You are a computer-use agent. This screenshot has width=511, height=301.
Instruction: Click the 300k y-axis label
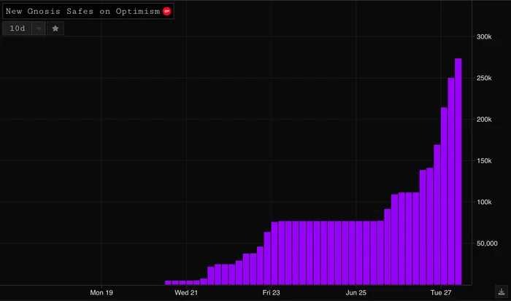(x=484, y=36)
